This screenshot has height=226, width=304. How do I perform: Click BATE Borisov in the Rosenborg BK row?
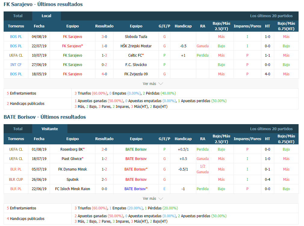tap(136, 149)
